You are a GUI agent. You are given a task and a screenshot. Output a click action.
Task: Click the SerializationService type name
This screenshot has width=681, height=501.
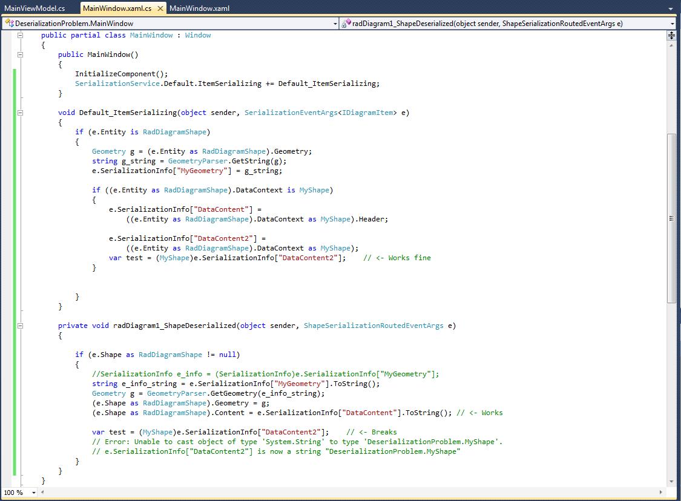pos(117,83)
